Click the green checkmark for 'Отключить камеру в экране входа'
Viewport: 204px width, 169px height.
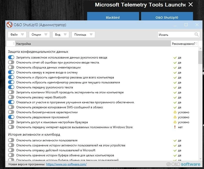point(175,73)
